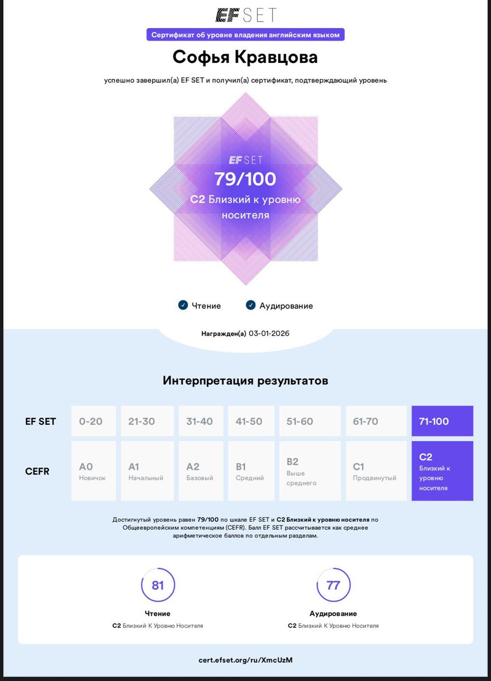
Task: Select the highlighted 71-100 score cell
Action: (x=442, y=421)
